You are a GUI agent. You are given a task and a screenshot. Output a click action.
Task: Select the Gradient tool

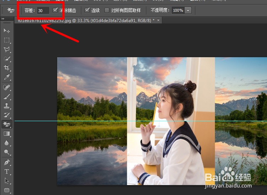point(7,134)
